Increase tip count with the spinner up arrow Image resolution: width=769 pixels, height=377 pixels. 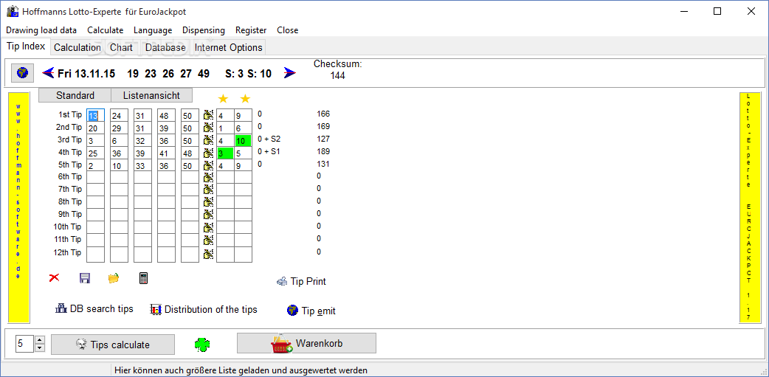(40, 339)
